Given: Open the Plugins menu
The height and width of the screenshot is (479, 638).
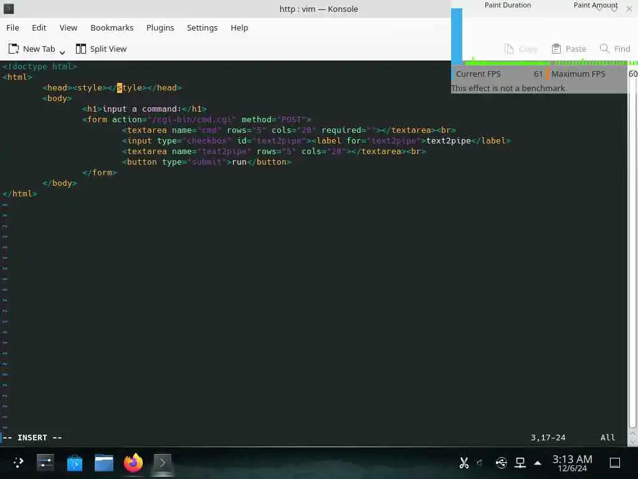Looking at the screenshot, I should [x=160, y=27].
